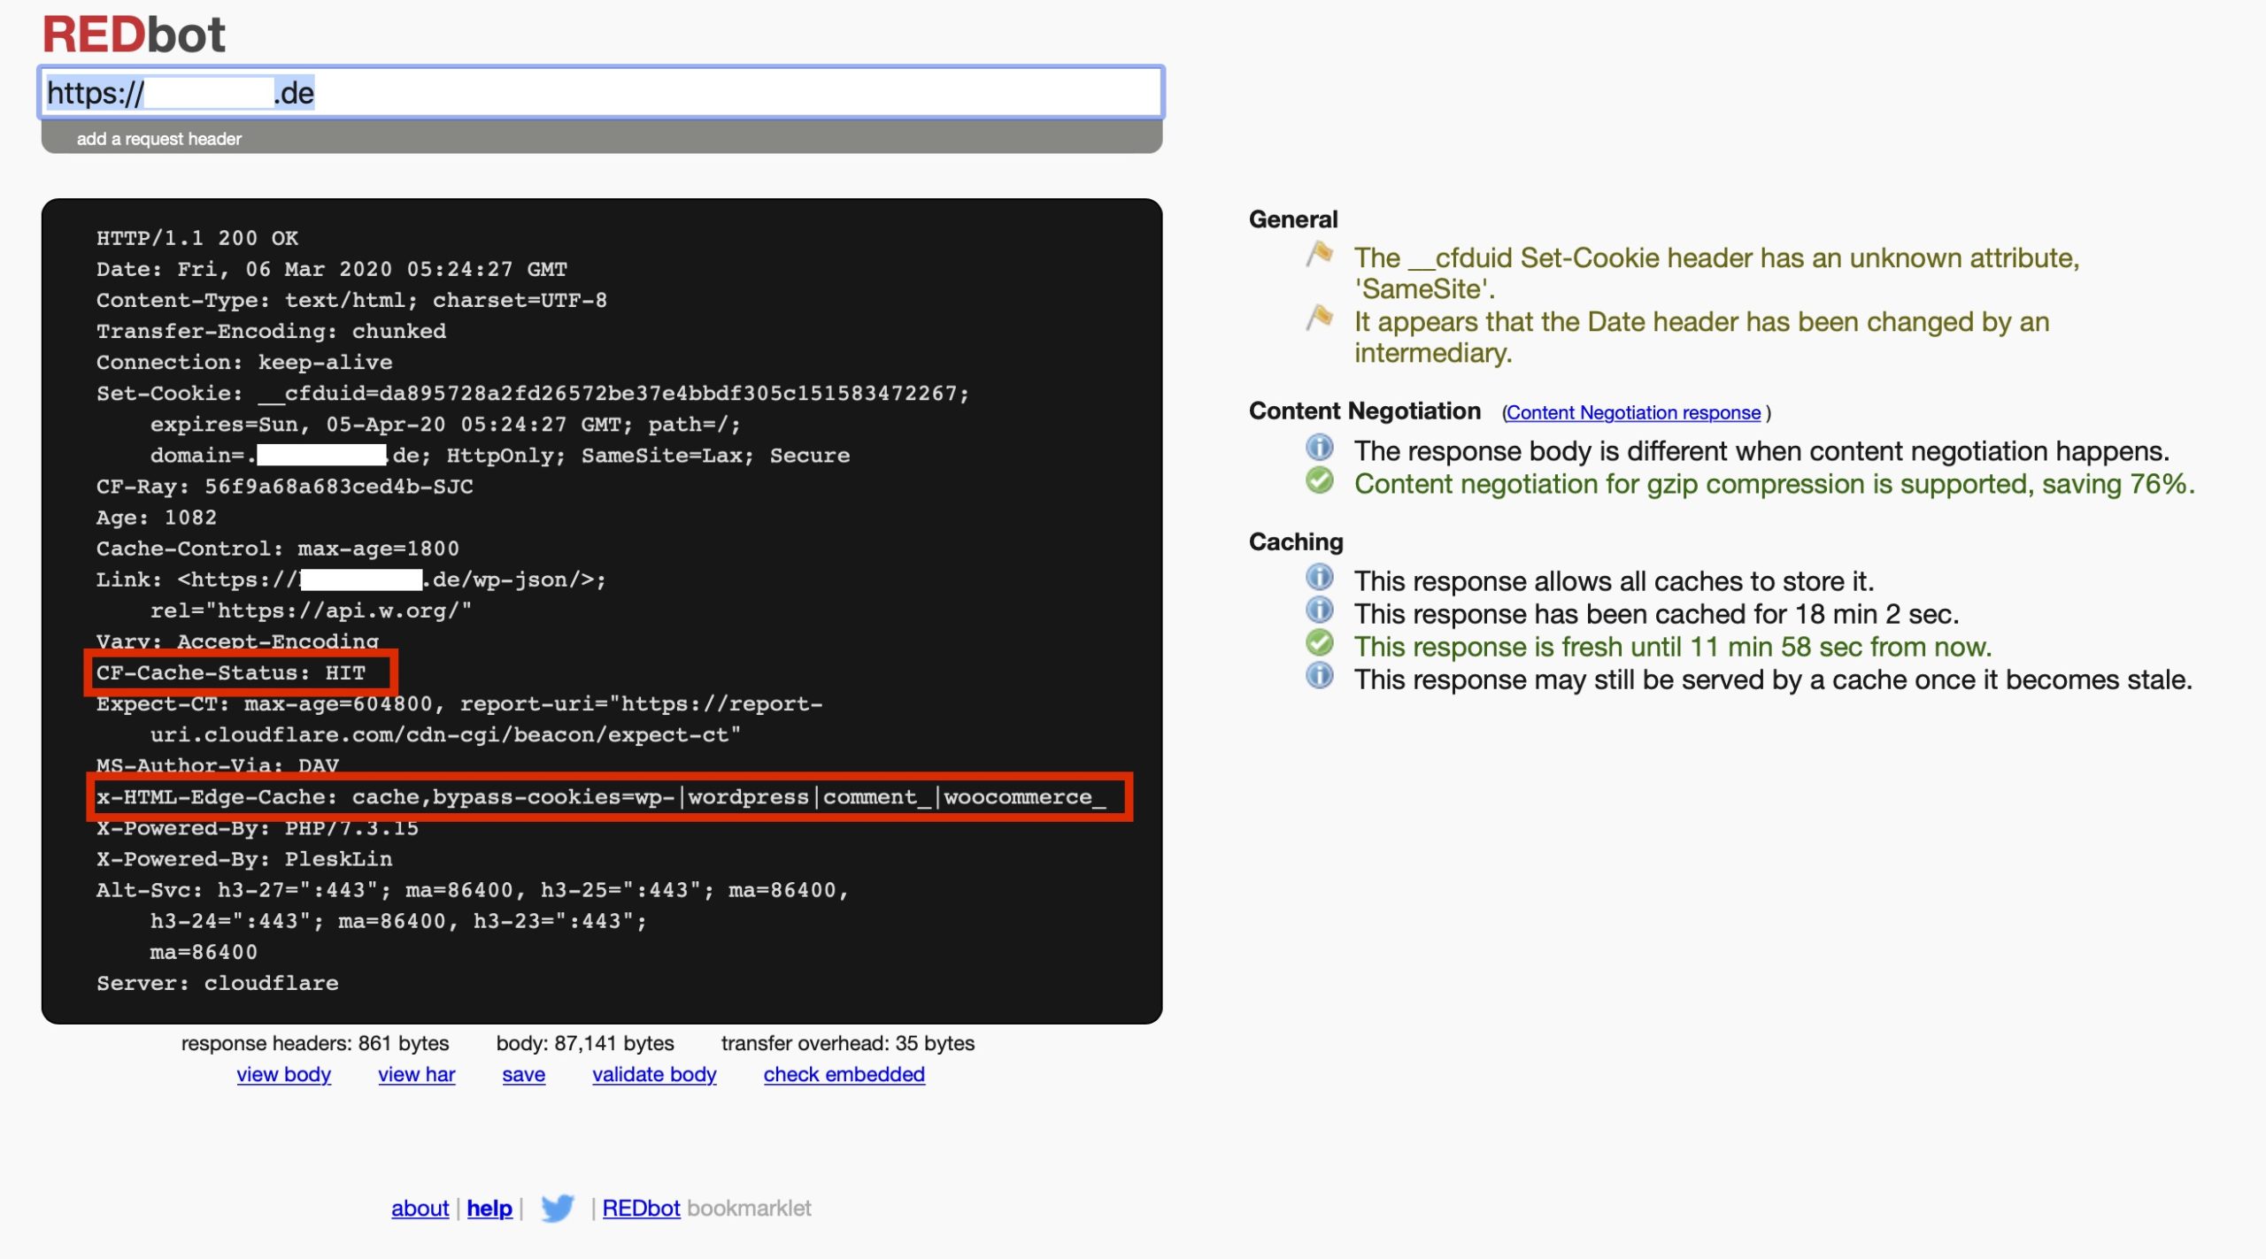Click 'This response is fresh until' message
The image size is (2266, 1259).
1672,647
